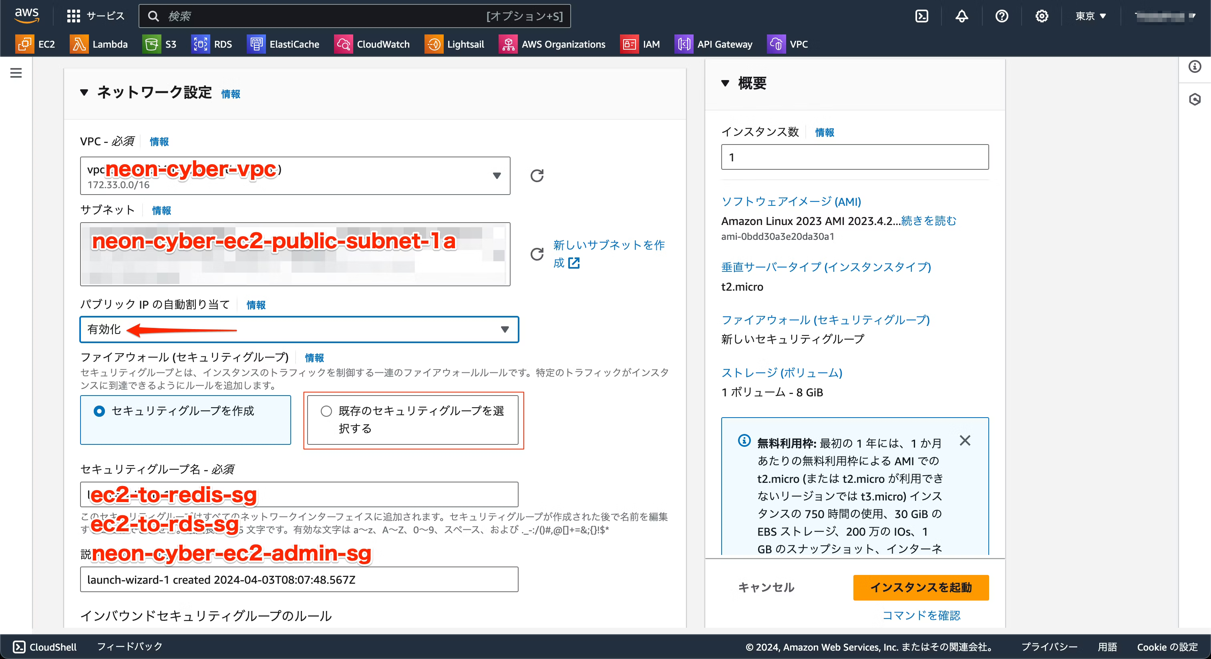Open the CloudWatch console shortcut
1211x659 pixels.
coord(372,44)
